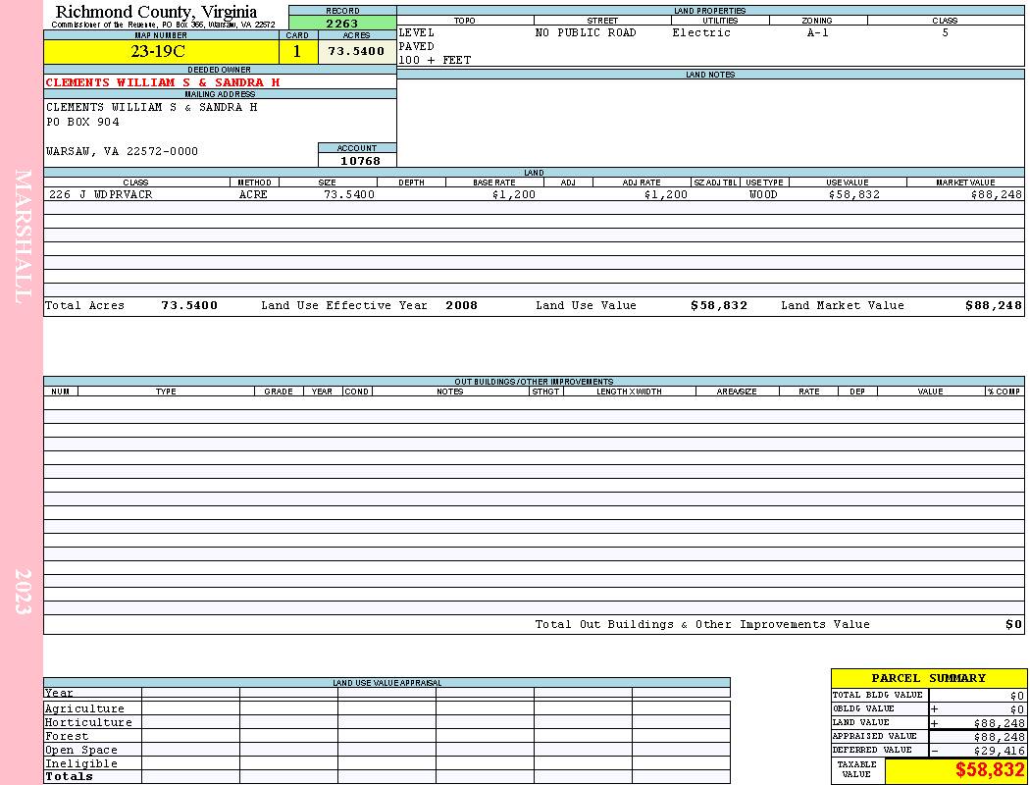Click zoning value A-1
This screenshot has height=785, width=1030.
tap(818, 32)
